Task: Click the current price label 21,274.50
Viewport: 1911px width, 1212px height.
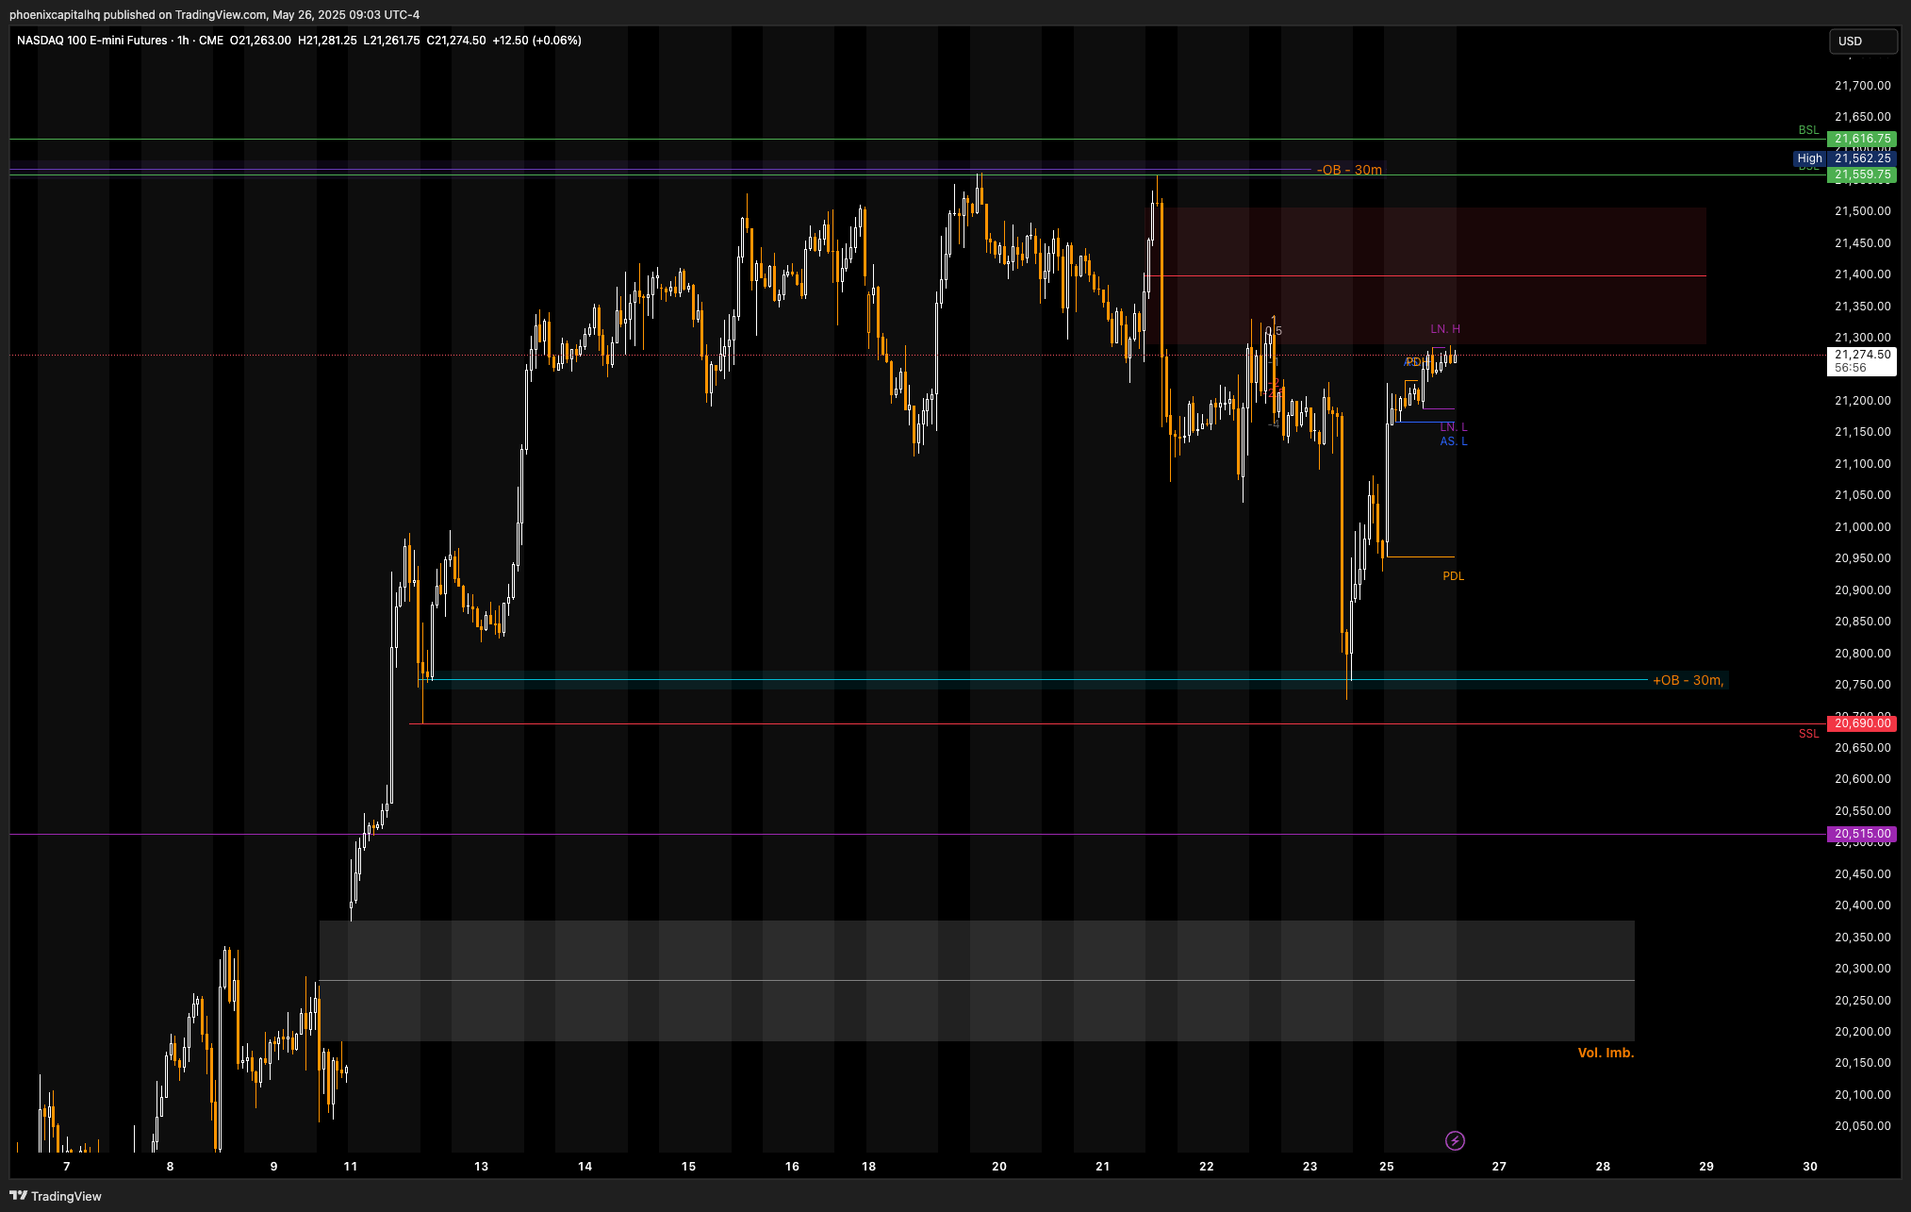Action: [1862, 356]
